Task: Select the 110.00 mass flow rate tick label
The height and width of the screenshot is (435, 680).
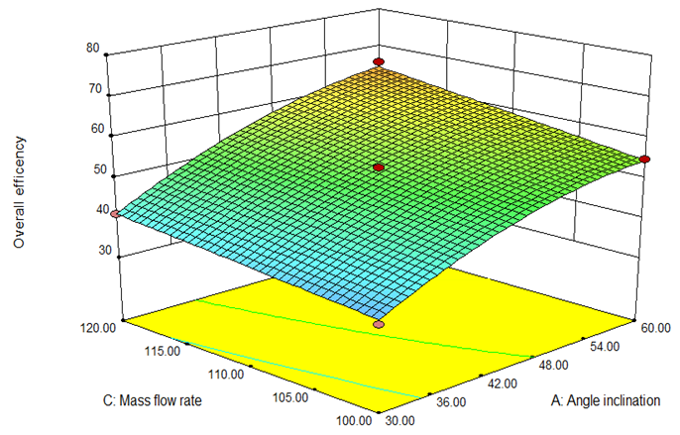Action: point(229,374)
